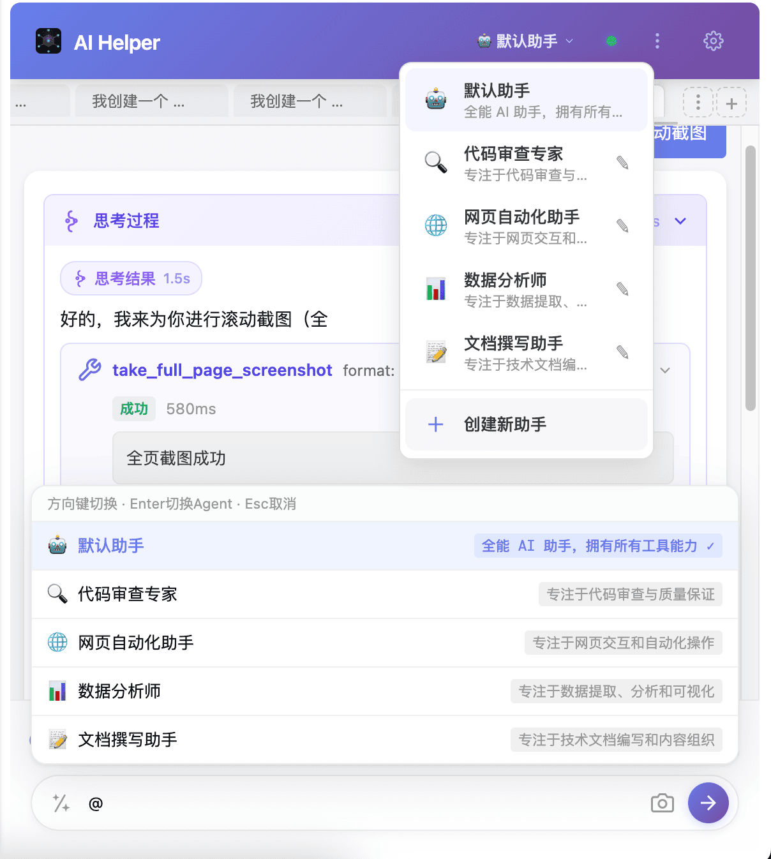The image size is (771, 859).
Task: Choose 文档撰写助手 in the @ mention list
Action: [x=385, y=740]
